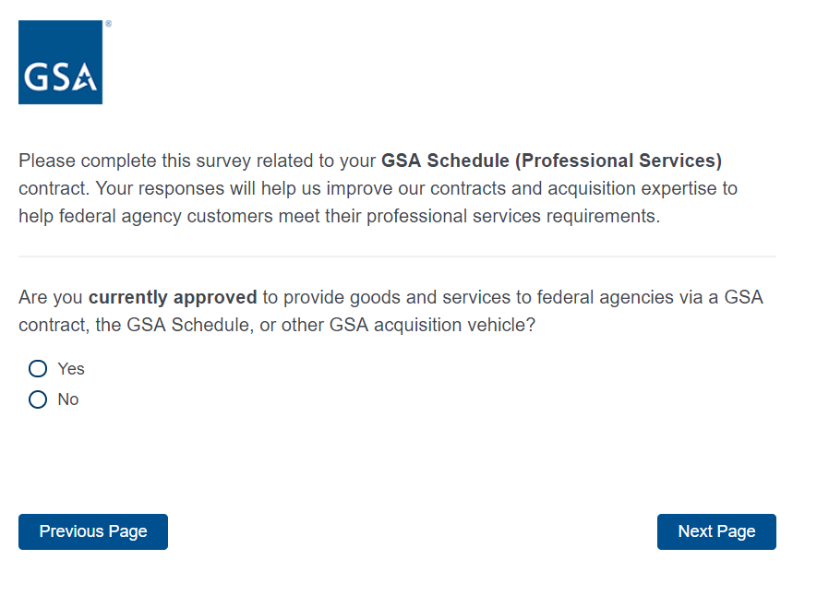The width and height of the screenshot is (817, 596).
Task: Return to the Previous Page
Action: point(93,531)
